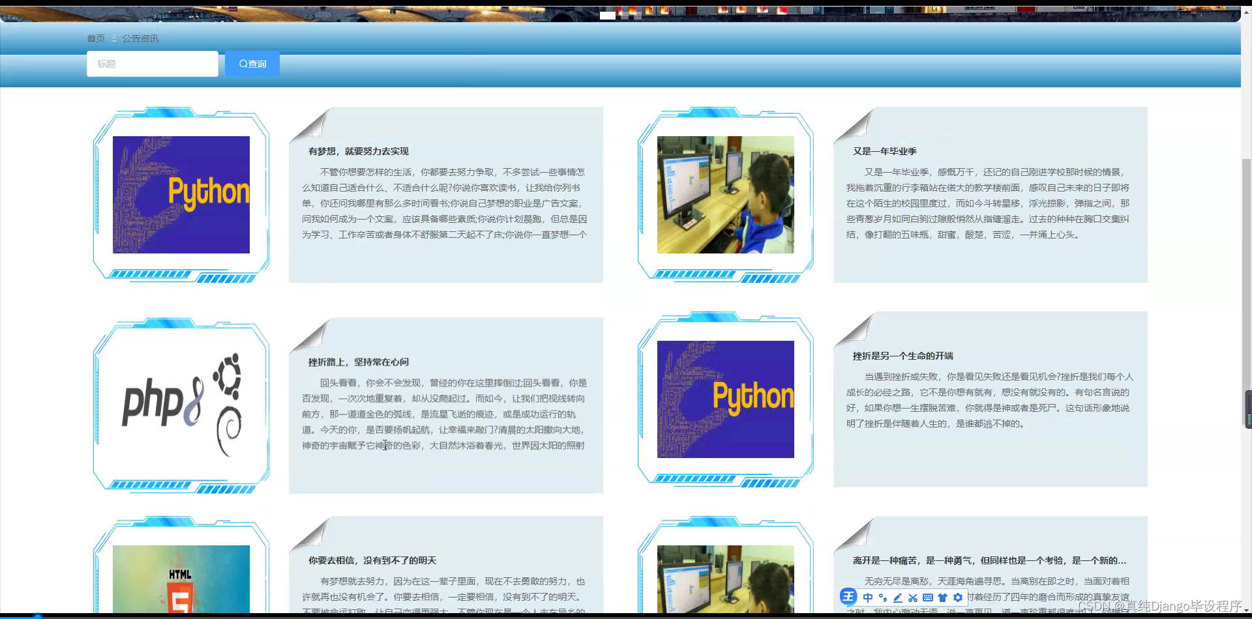Click the Python wordcloud thumbnail
Viewport: 1252px width, 619px height.
[181, 194]
